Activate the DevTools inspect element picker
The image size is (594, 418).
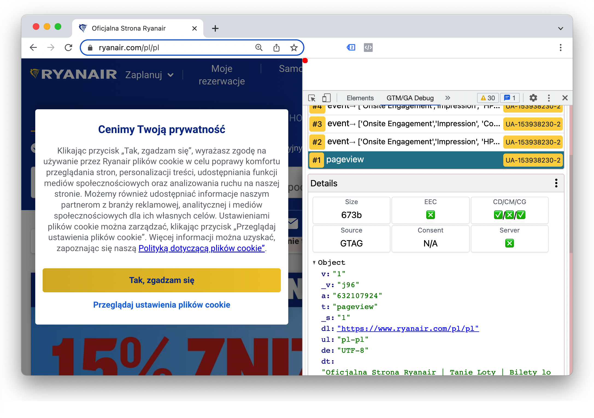[x=312, y=98]
